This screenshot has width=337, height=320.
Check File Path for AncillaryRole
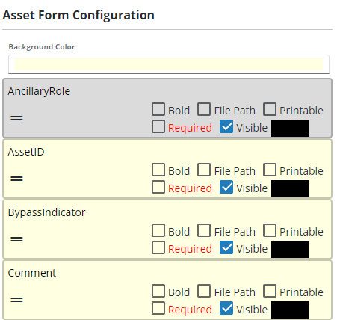pyautogui.click(x=204, y=109)
